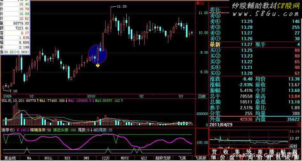Select the BOLL indicator tab

pyautogui.click(x=48, y=158)
